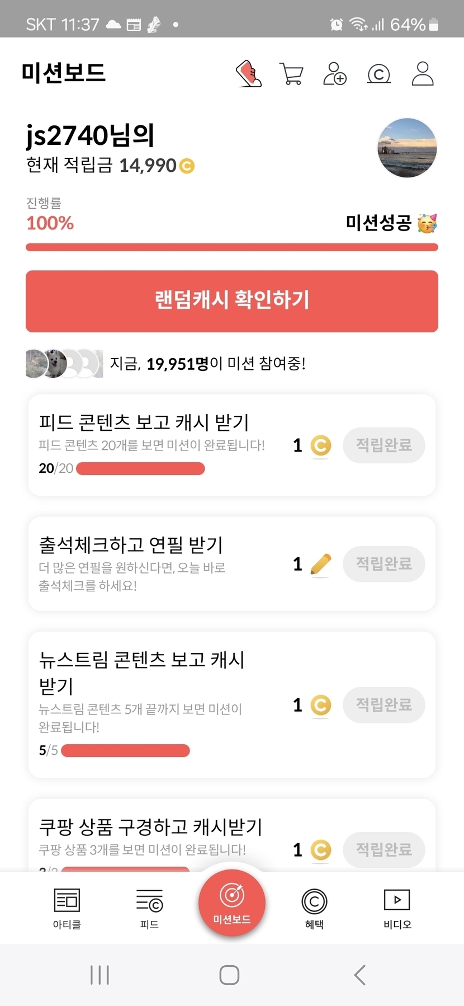Click the 랜덤캐시 확인하기 button
464x1006 pixels.
(x=232, y=301)
